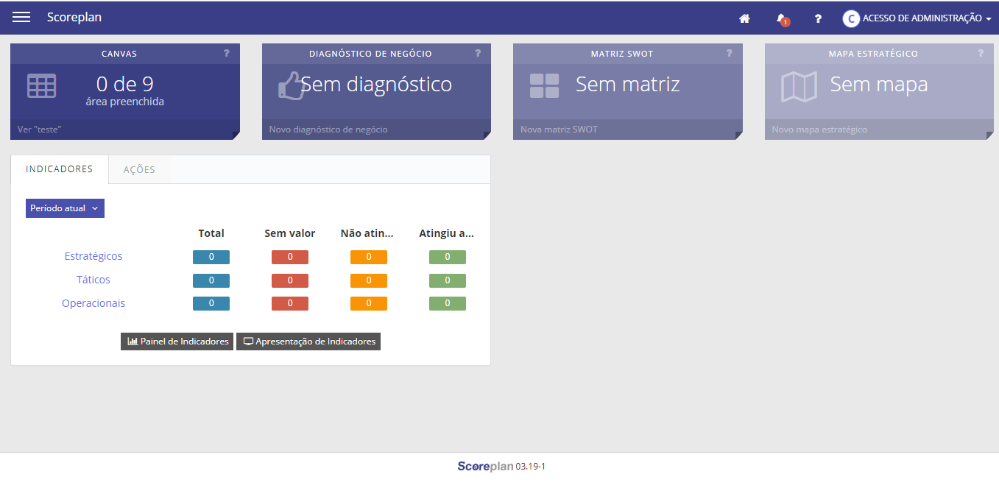Image resolution: width=999 pixels, height=485 pixels.
Task: Click Operacionais Atingiu green badge
Action: (448, 304)
